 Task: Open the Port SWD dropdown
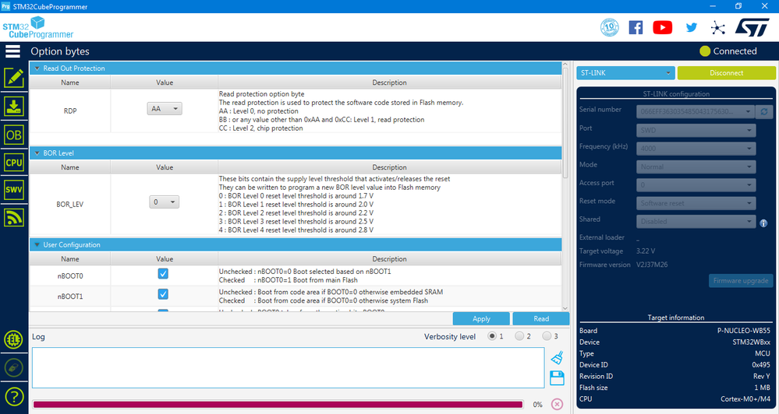pyautogui.click(x=696, y=131)
